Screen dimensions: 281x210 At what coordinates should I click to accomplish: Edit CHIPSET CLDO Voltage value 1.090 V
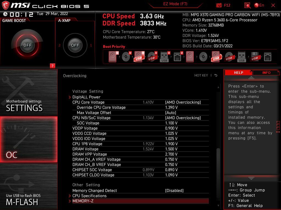click(171, 175)
